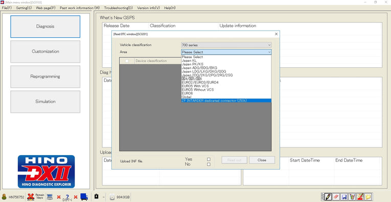Click the annotation toolbar drag handle
The width and height of the screenshot is (391, 202).
pyautogui.click(x=323, y=196)
